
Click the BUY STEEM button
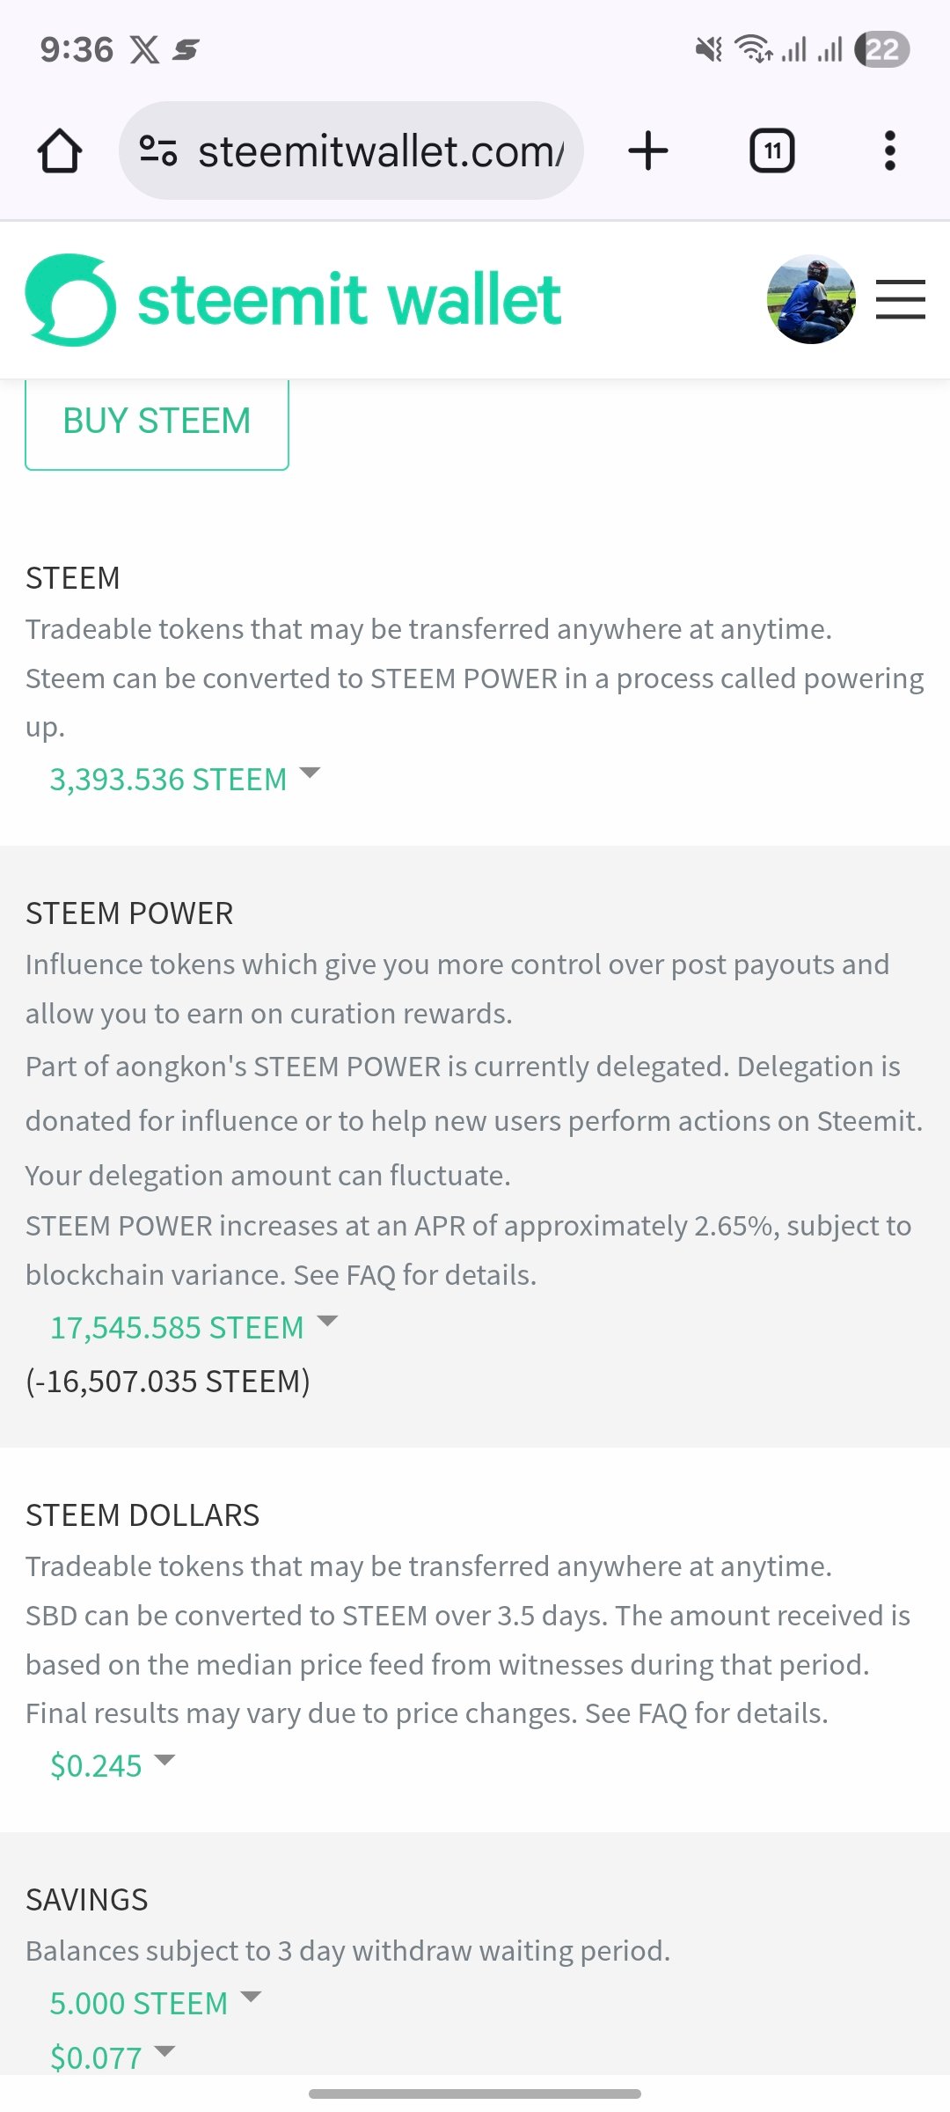157,422
